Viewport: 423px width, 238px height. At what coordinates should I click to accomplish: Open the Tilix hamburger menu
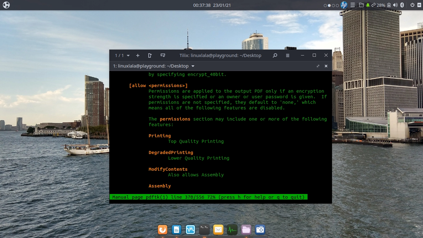[288, 55]
